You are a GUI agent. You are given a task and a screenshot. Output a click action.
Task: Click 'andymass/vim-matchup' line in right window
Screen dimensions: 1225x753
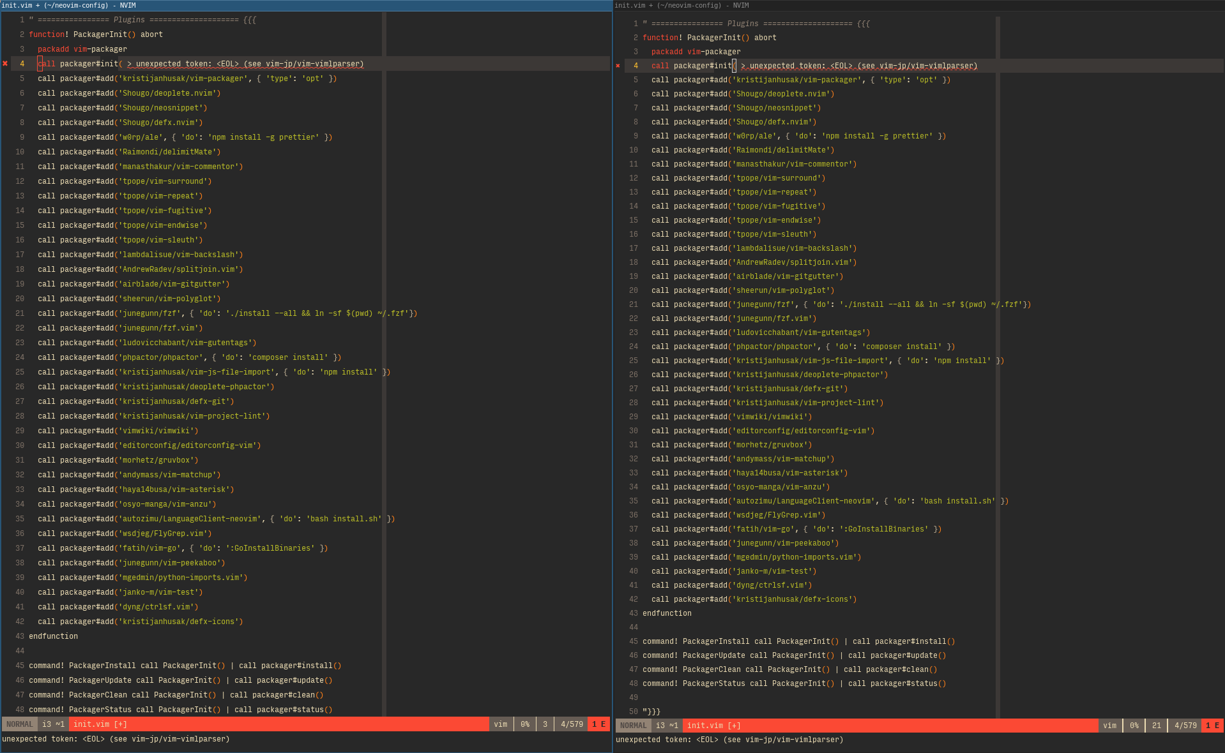[743, 459]
